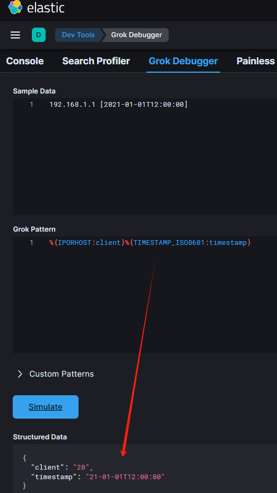Click the 192.168.1.1 sample text
The image size is (277, 493).
pyautogui.click(x=72, y=104)
